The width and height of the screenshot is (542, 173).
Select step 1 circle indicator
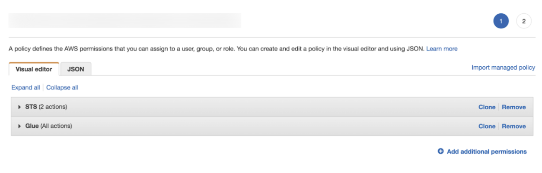(501, 21)
